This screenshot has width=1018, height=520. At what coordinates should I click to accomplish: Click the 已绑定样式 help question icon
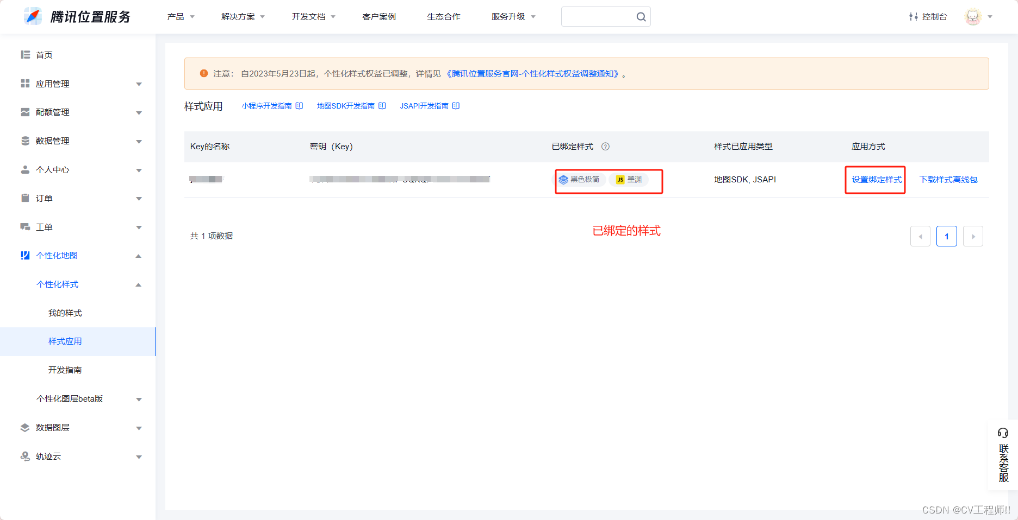[605, 147]
